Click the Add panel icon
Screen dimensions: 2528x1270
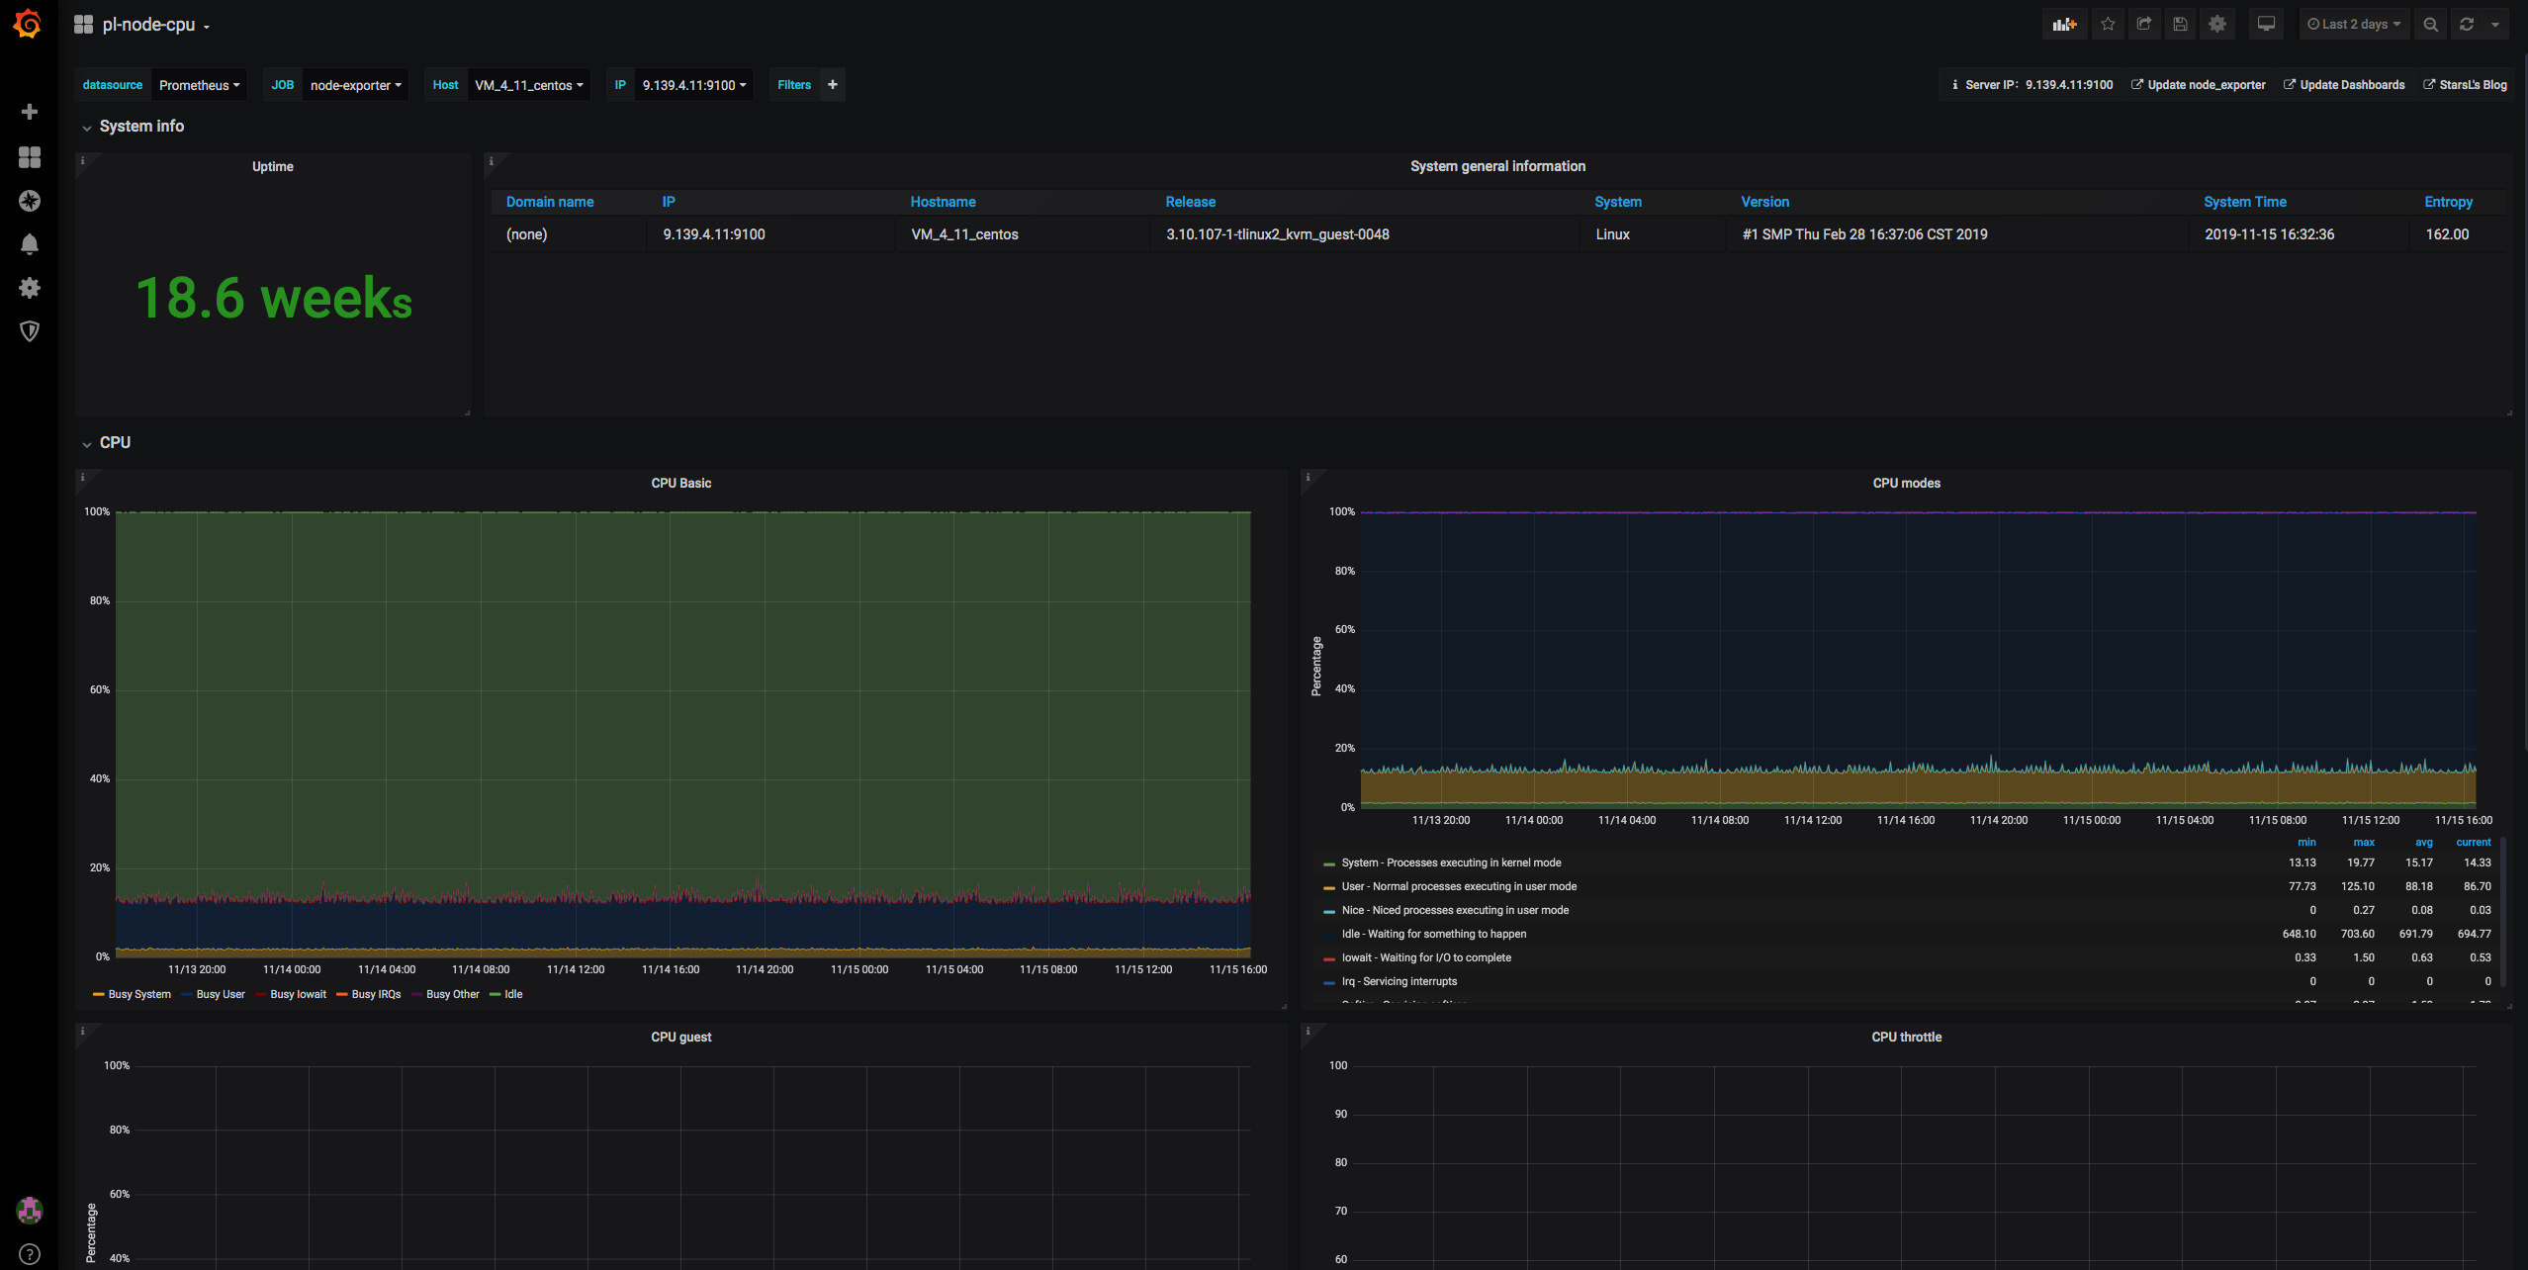pyautogui.click(x=2064, y=25)
